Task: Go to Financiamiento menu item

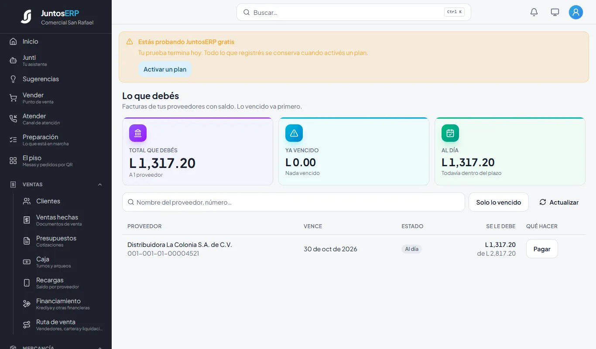Action: 62,304
